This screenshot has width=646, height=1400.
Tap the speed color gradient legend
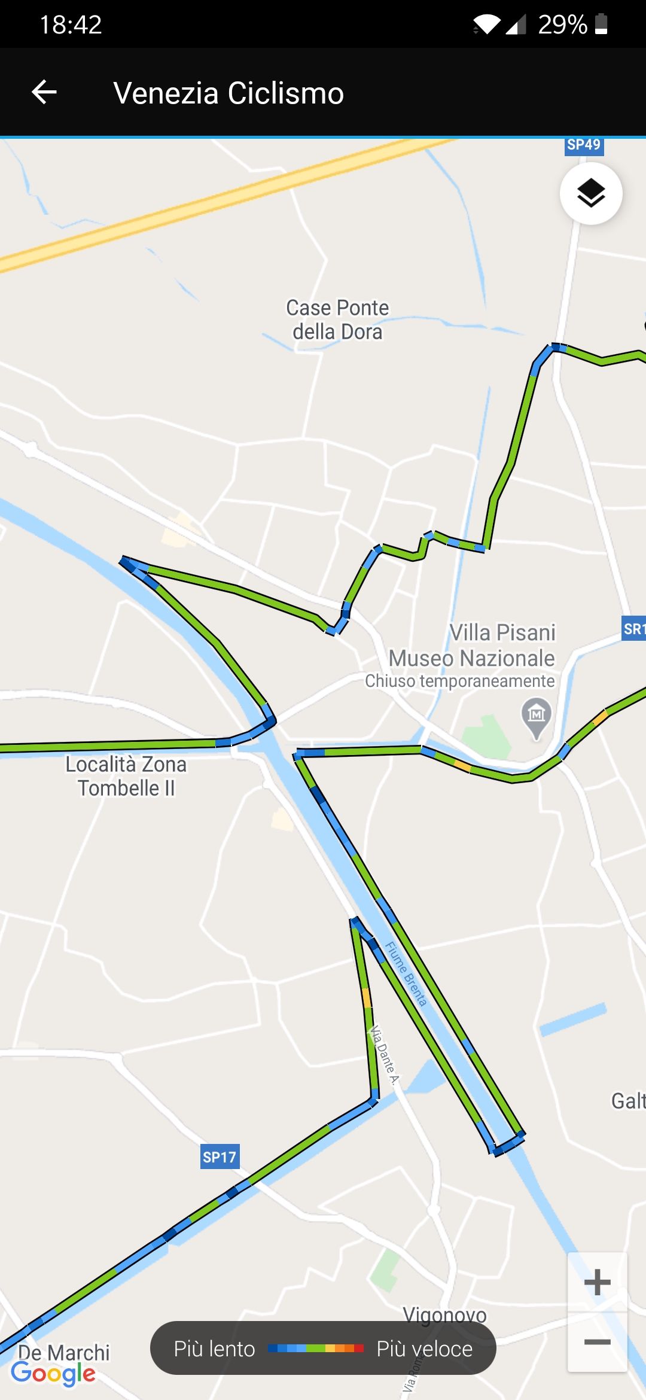(316, 1348)
